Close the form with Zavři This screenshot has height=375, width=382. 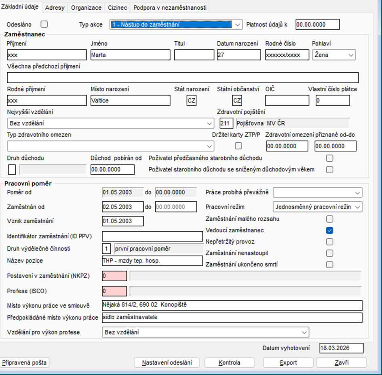coord(342,363)
